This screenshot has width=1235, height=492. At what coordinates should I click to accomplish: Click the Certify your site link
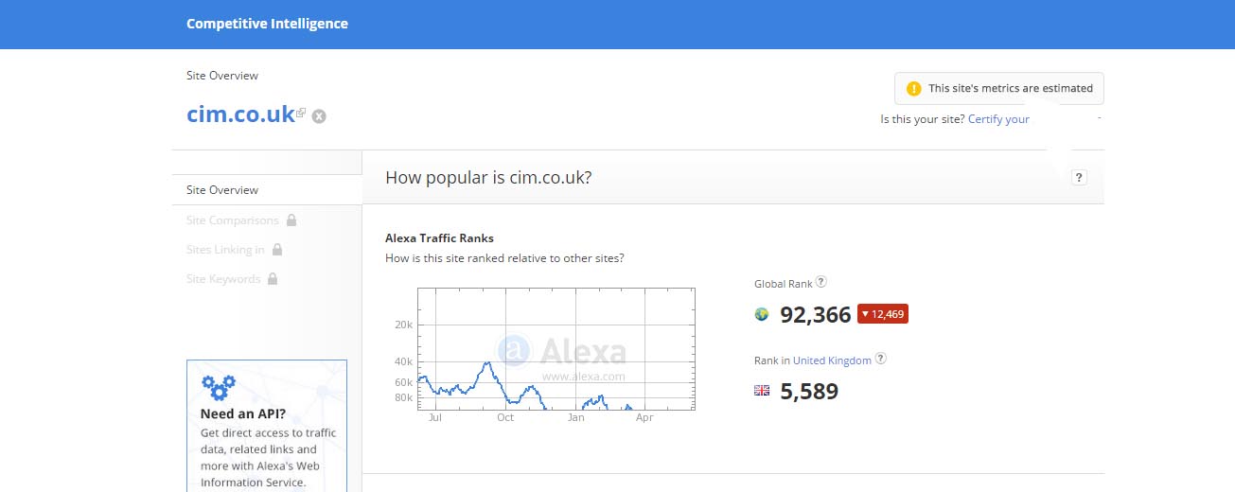(x=998, y=119)
